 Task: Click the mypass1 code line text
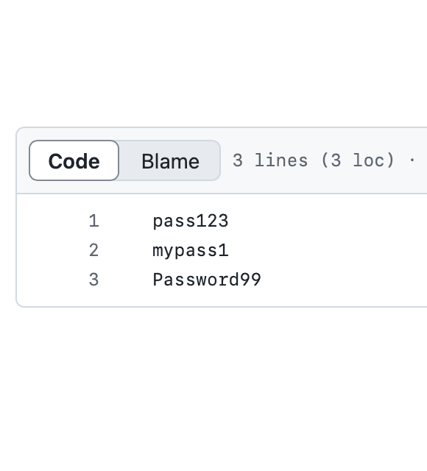(x=191, y=251)
